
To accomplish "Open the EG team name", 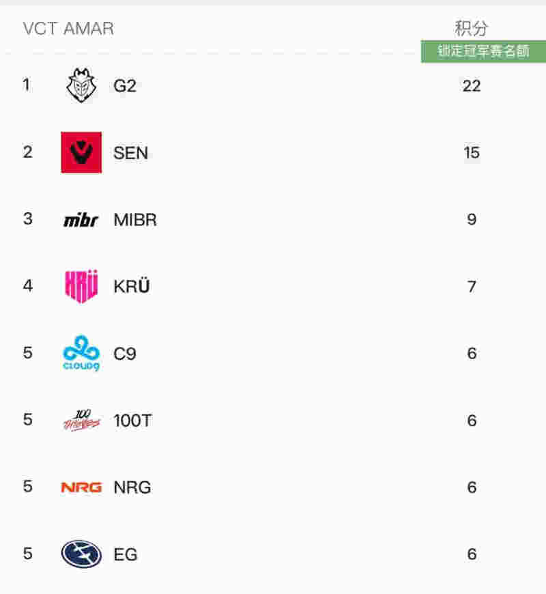I will click(126, 554).
